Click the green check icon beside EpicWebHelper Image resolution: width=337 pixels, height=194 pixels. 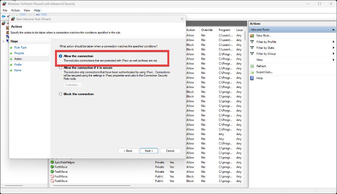pos(52,162)
